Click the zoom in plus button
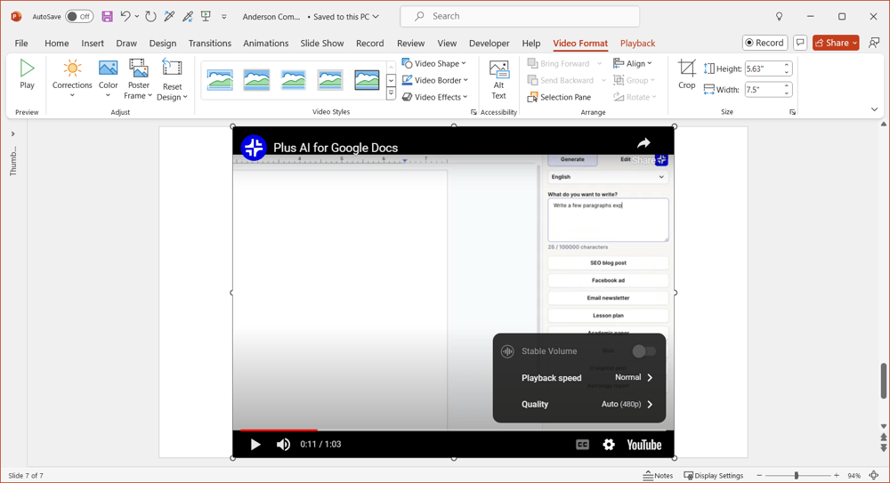This screenshot has width=890, height=483. pyautogui.click(x=837, y=476)
